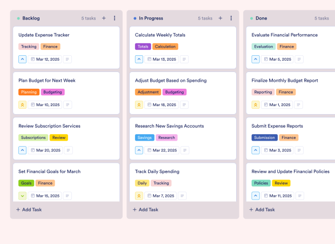Viewport: 335px width, 244px height.
Task: Open priority selector on Plan Budget for Next Week
Action: click(22, 105)
